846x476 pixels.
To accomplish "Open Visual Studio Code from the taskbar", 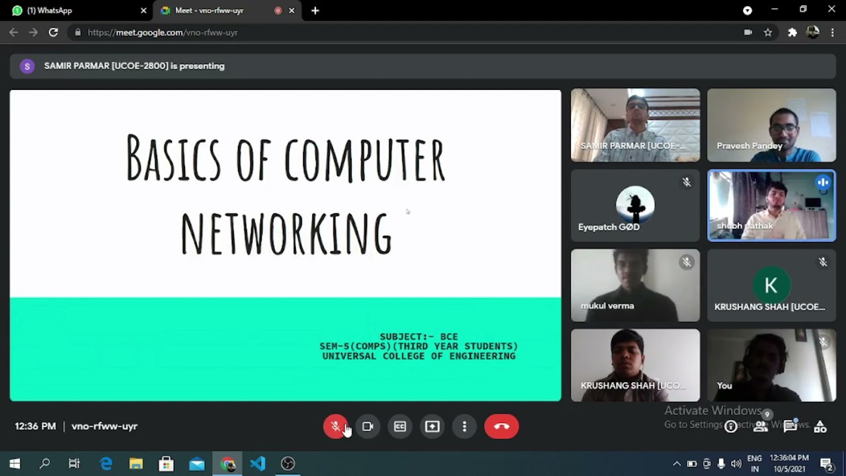I will [x=258, y=464].
